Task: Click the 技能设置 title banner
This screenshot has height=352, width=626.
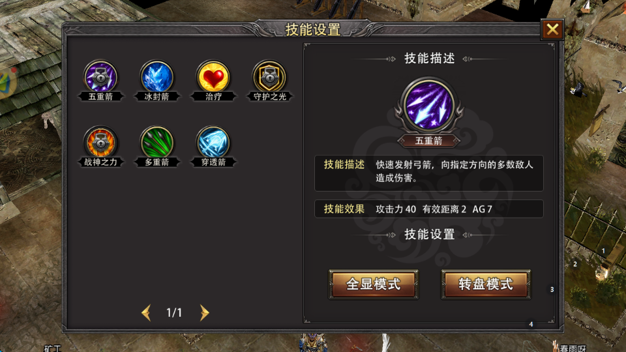Action: tap(313, 29)
